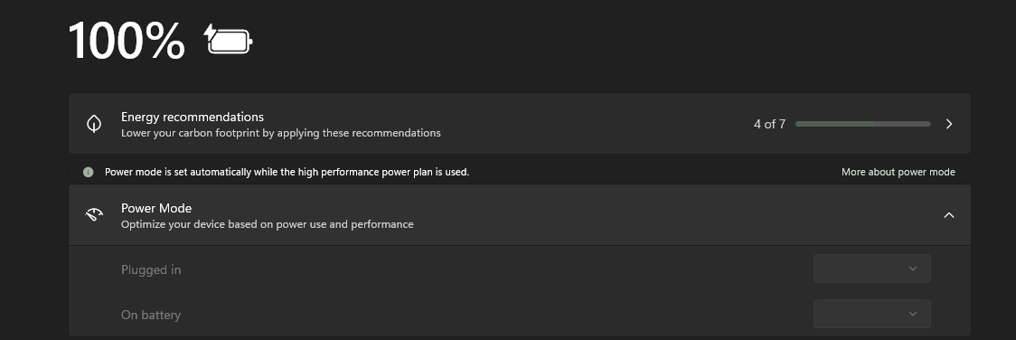Open the More about power mode link
Image resolution: width=1016 pixels, height=340 pixels.
point(898,173)
